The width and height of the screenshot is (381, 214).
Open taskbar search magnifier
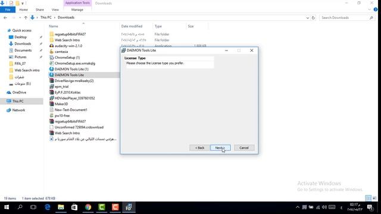[x=20, y=207]
